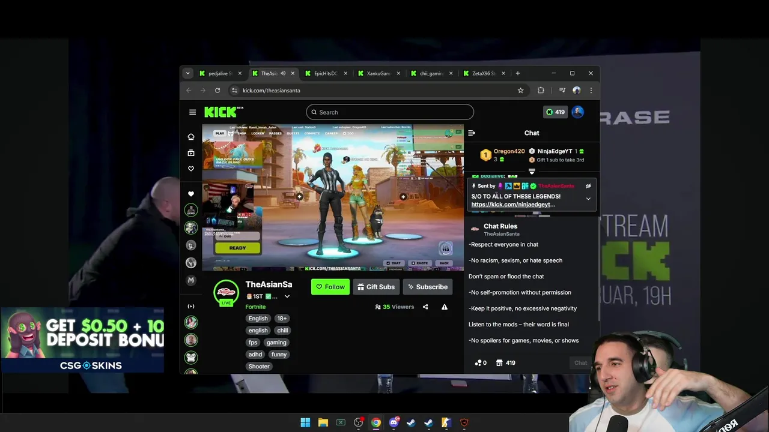Screen dimensions: 769x432
Task: Open the Kick hamburger sidebar menu
Action: click(x=192, y=112)
